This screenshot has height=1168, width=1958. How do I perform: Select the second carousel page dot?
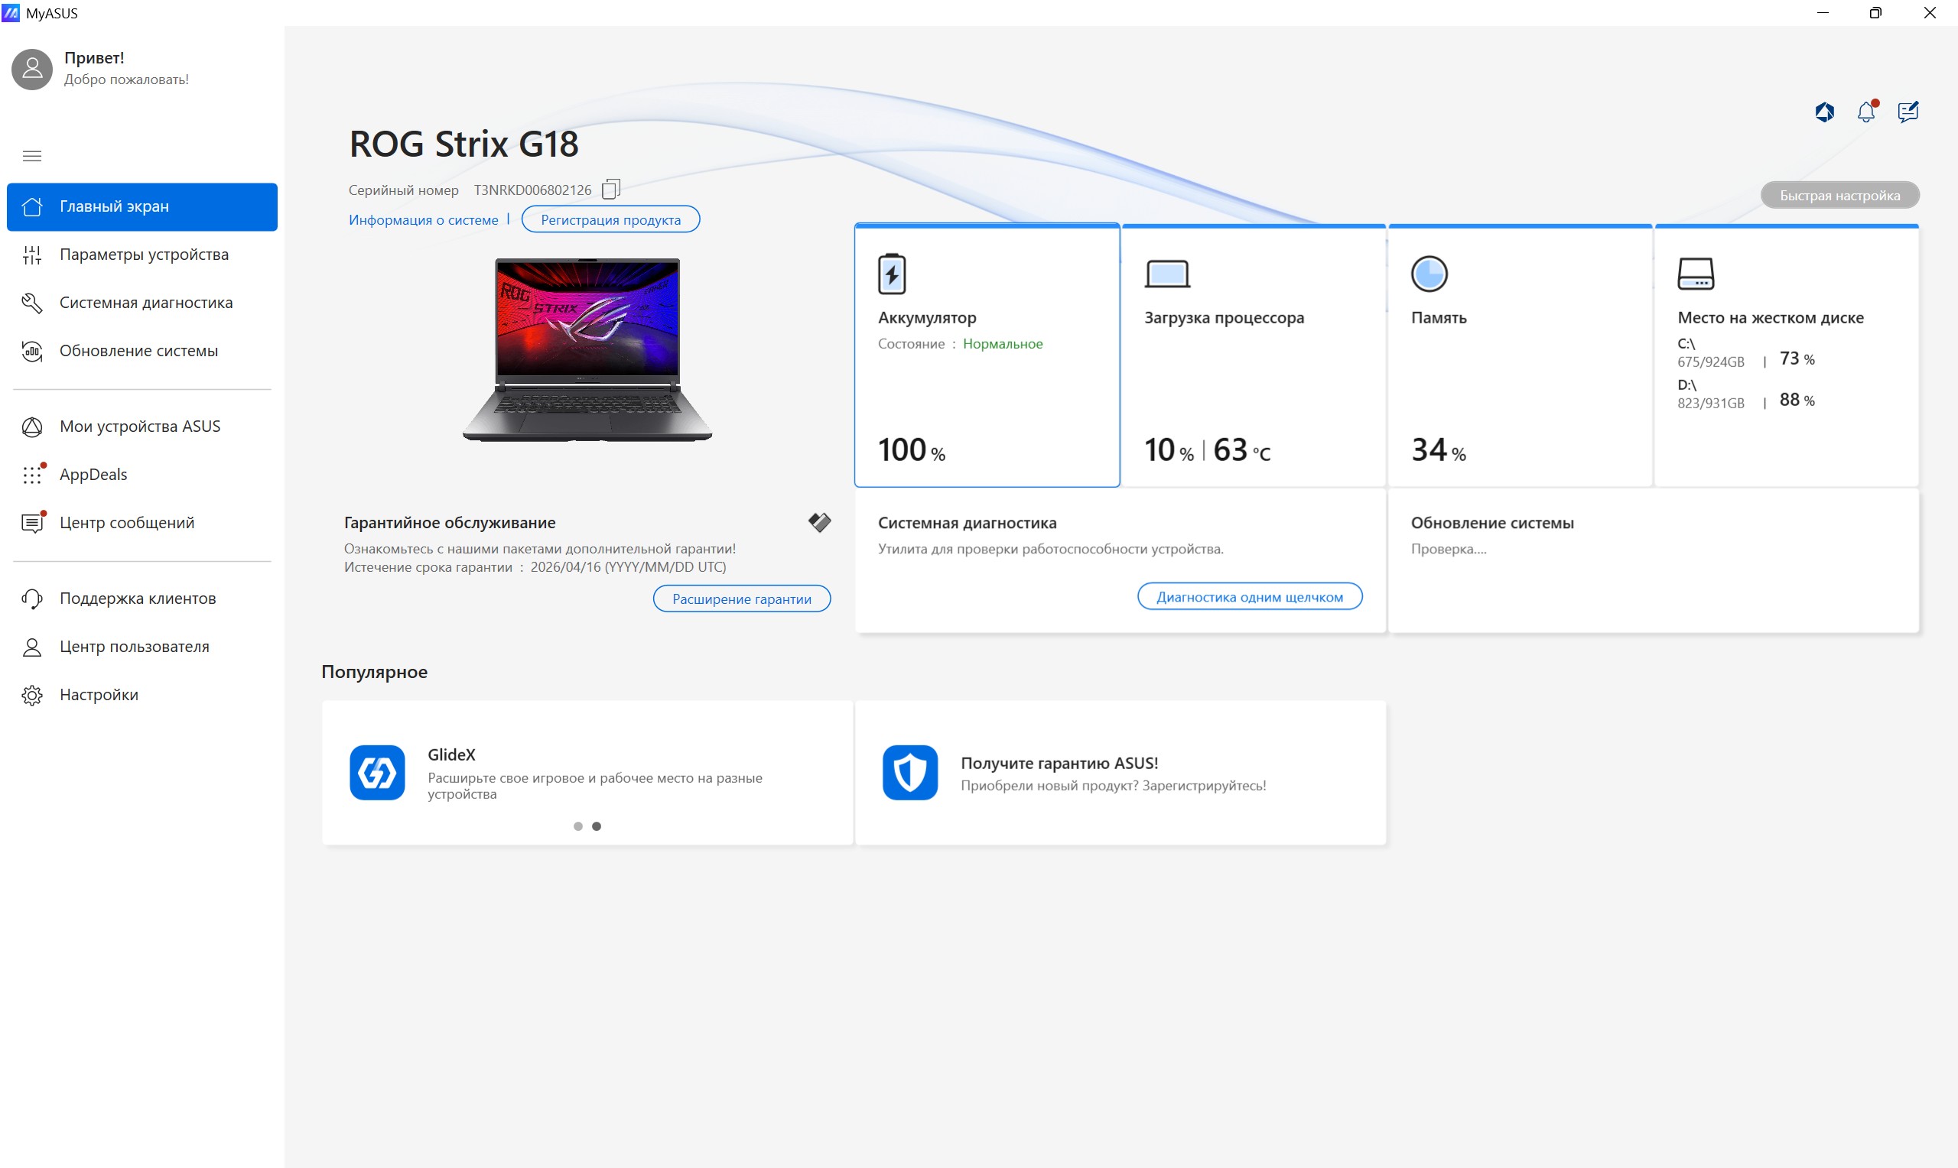click(597, 826)
